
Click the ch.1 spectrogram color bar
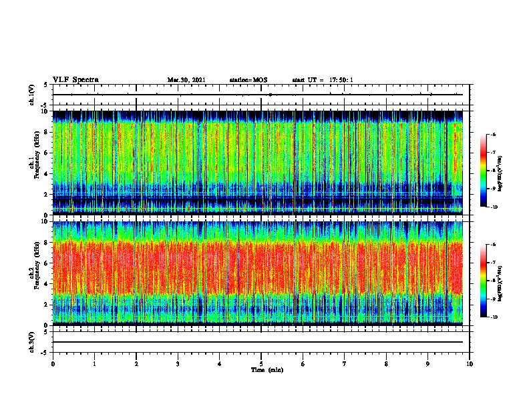point(483,171)
